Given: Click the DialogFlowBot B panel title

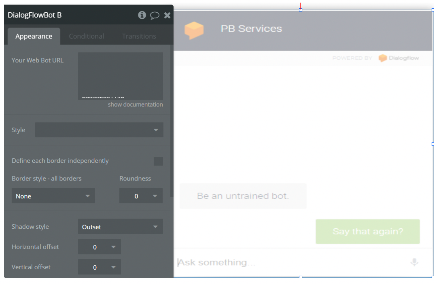Looking at the screenshot, I should [35, 15].
